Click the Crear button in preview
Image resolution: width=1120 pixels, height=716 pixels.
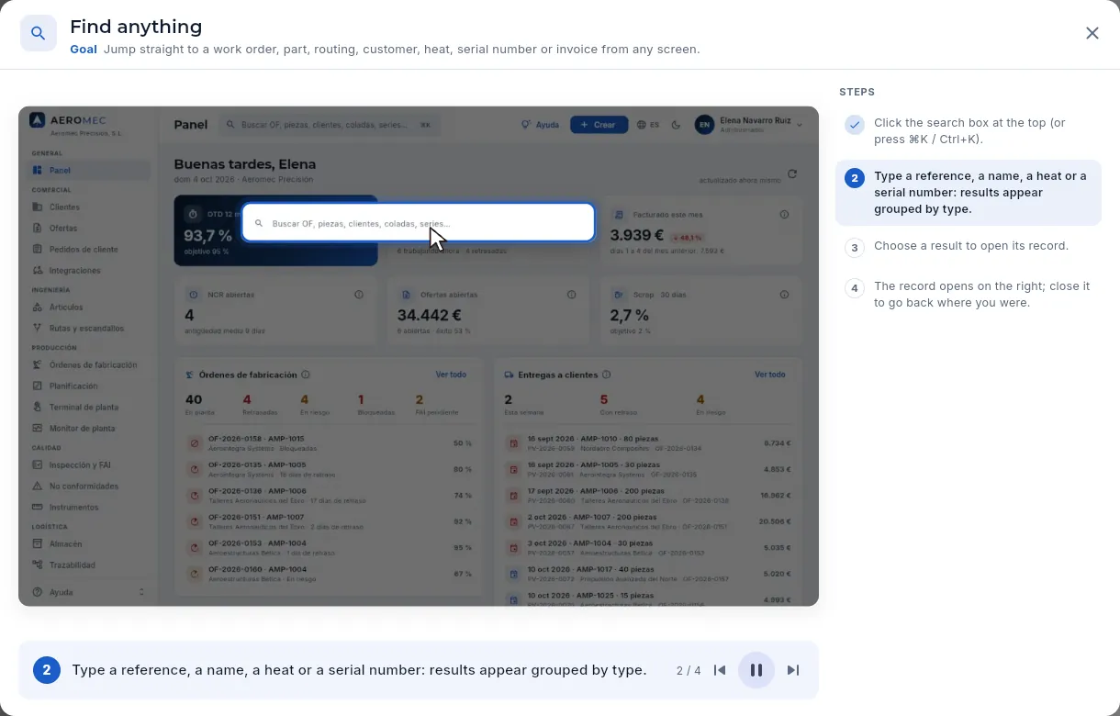(599, 125)
